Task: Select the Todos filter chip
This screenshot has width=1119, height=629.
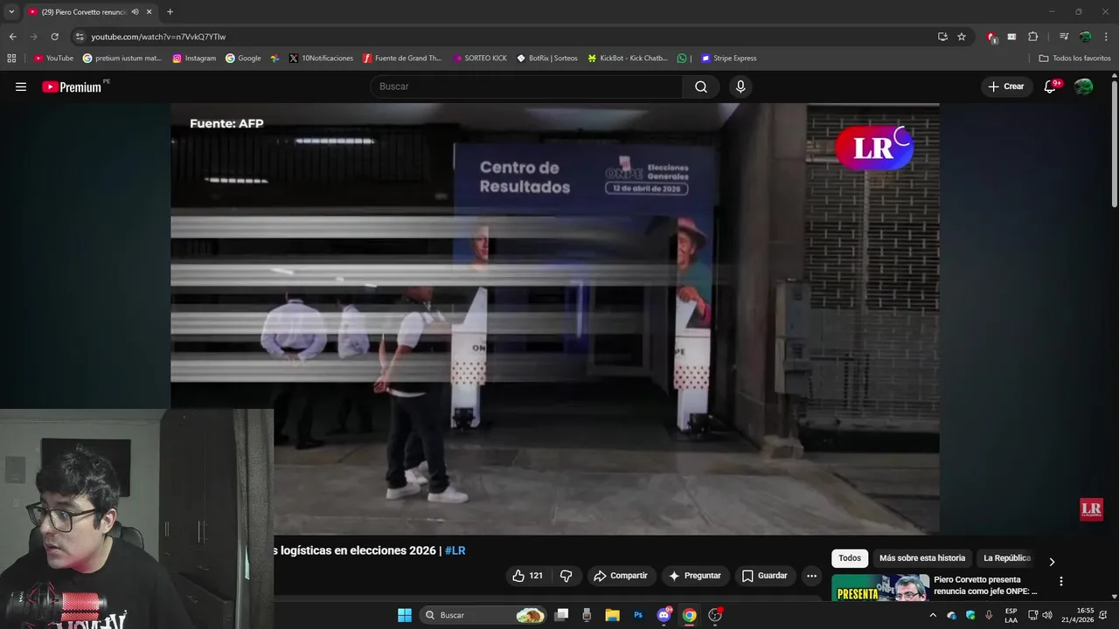Action: (x=850, y=558)
